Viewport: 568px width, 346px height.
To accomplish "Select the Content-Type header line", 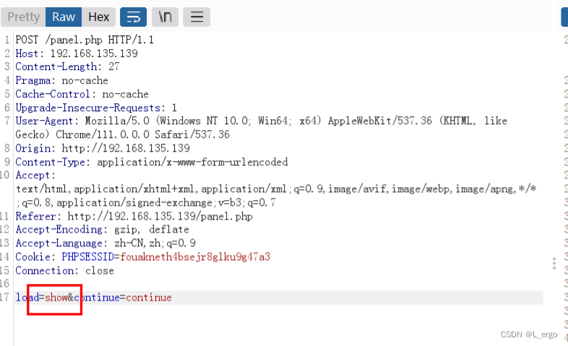I will point(152,162).
